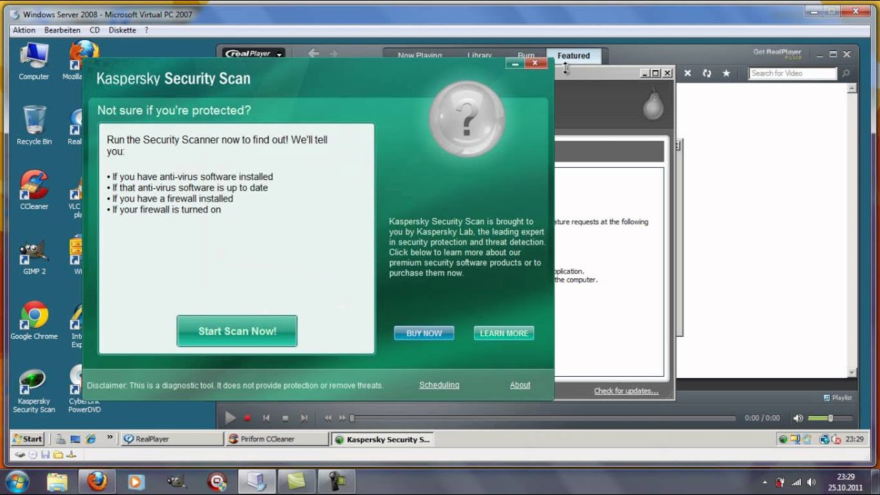Click the host clock showing 25.10.2011

(x=846, y=482)
